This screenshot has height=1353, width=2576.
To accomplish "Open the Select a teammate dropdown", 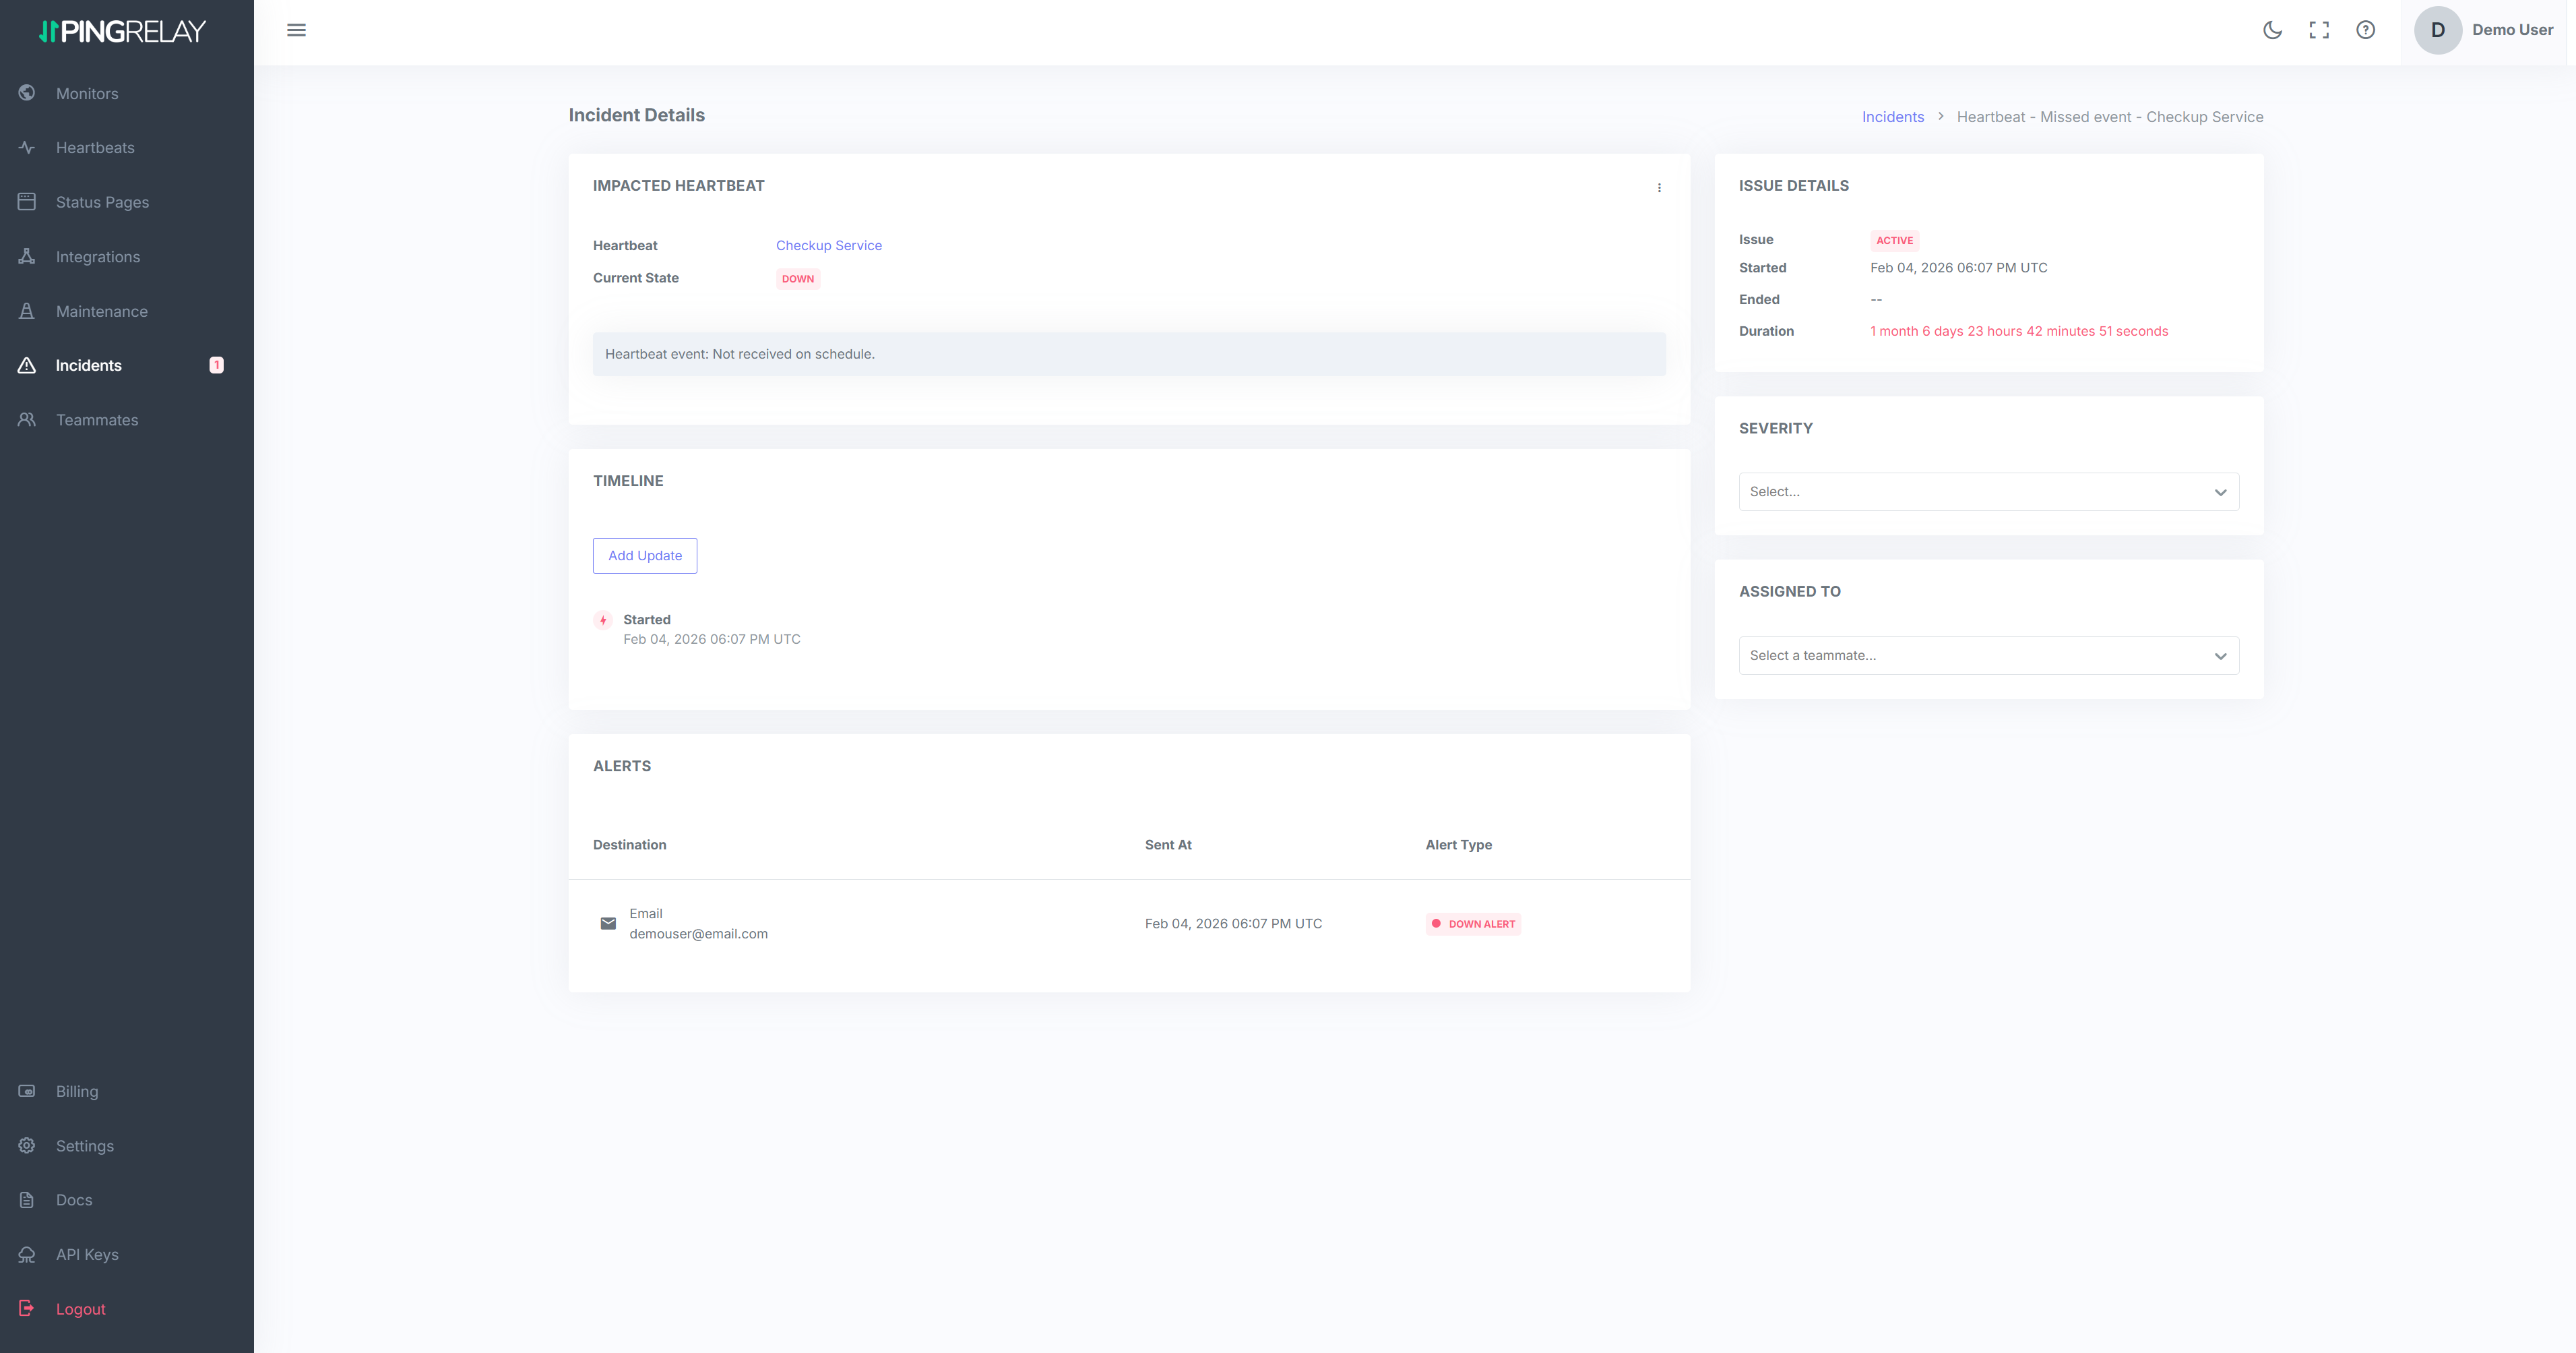I will [x=1988, y=655].
